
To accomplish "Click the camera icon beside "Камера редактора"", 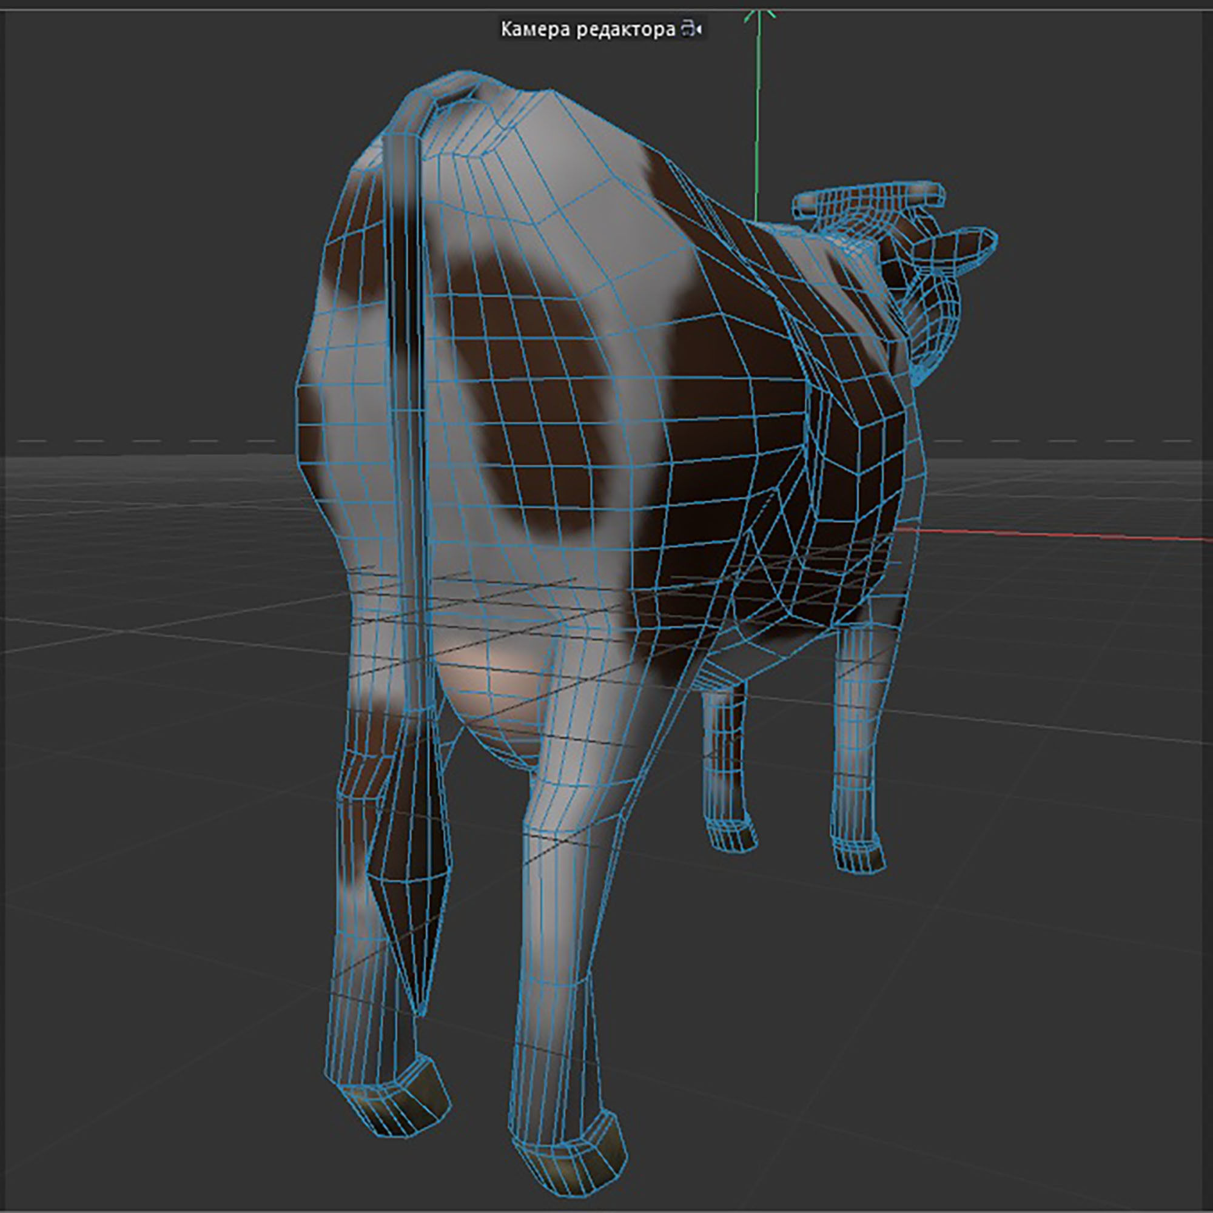I will pyautogui.click(x=691, y=30).
